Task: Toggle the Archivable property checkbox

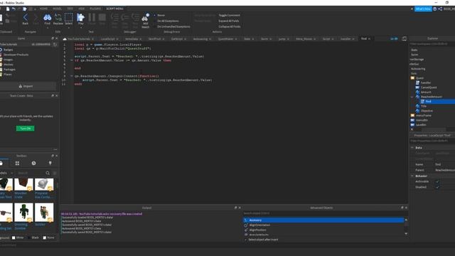Action: (x=437, y=182)
